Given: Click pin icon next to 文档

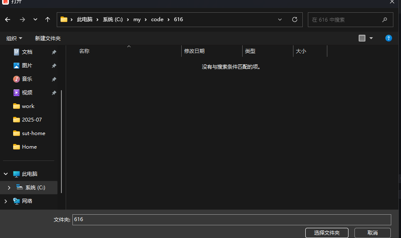Looking at the screenshot, I should [54, 52].
